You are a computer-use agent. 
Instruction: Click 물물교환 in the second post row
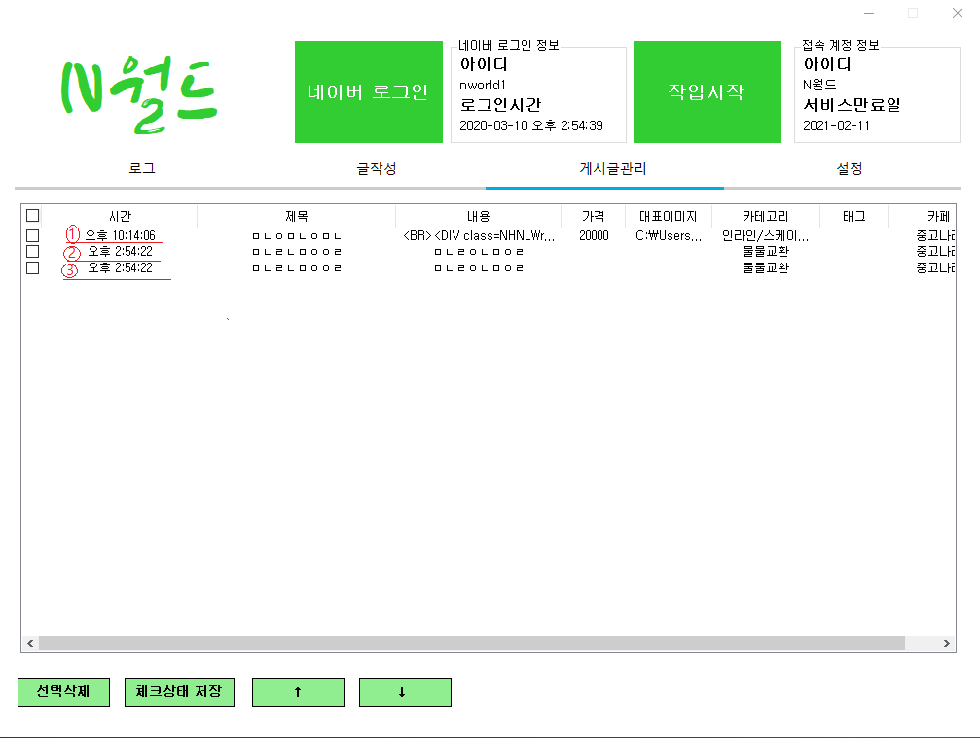tap(766, 252)
